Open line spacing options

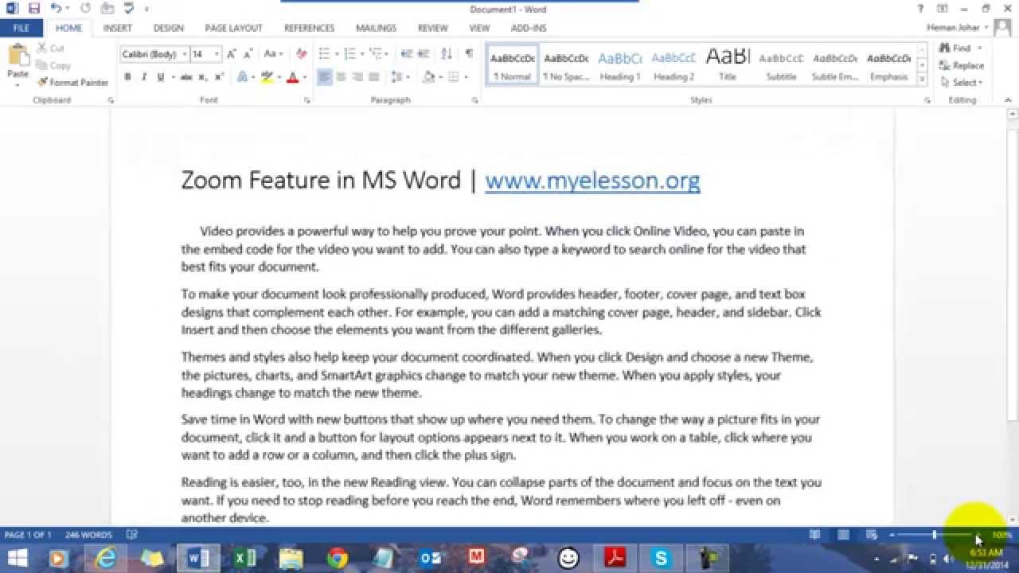(x=399, y=77)
